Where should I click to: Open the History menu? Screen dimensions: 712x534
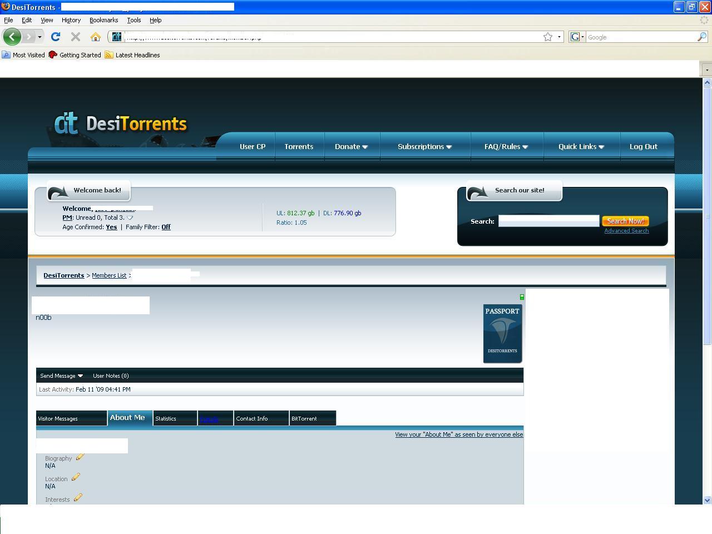click(71, 20)
